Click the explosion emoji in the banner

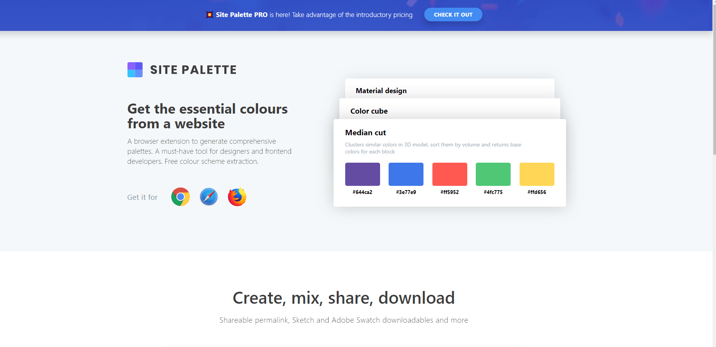pyautogui.click(x=210, y=15)
